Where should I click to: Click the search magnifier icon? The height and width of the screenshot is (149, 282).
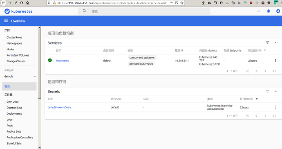point(85,11)
